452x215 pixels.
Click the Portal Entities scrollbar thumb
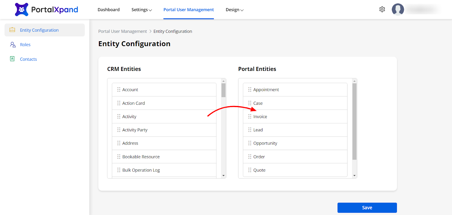click(354, 121)
